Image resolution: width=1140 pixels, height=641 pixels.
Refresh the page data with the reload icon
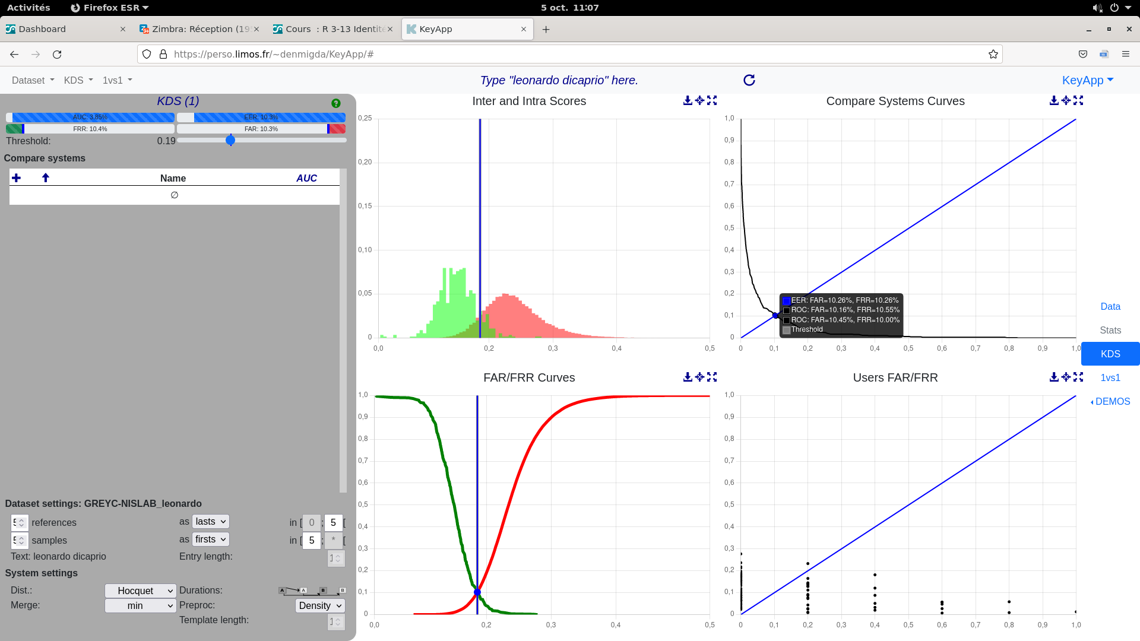tap(749, 80)
